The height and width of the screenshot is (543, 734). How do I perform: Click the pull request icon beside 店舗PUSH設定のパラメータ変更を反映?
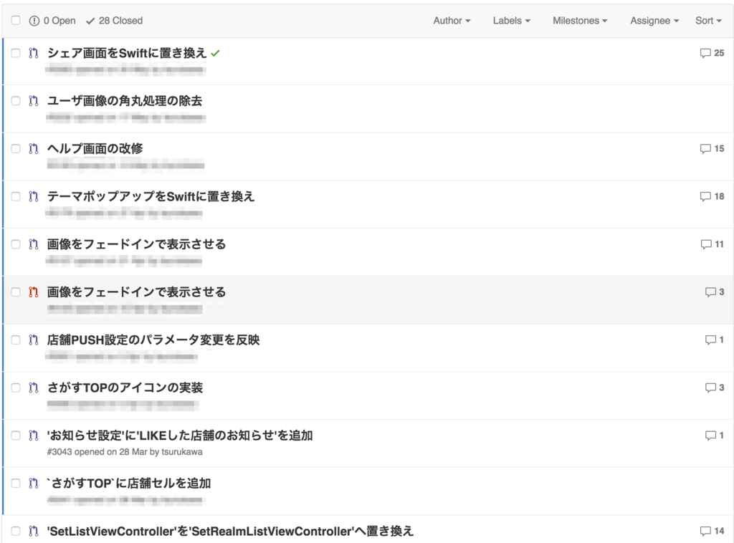[33, 340]
